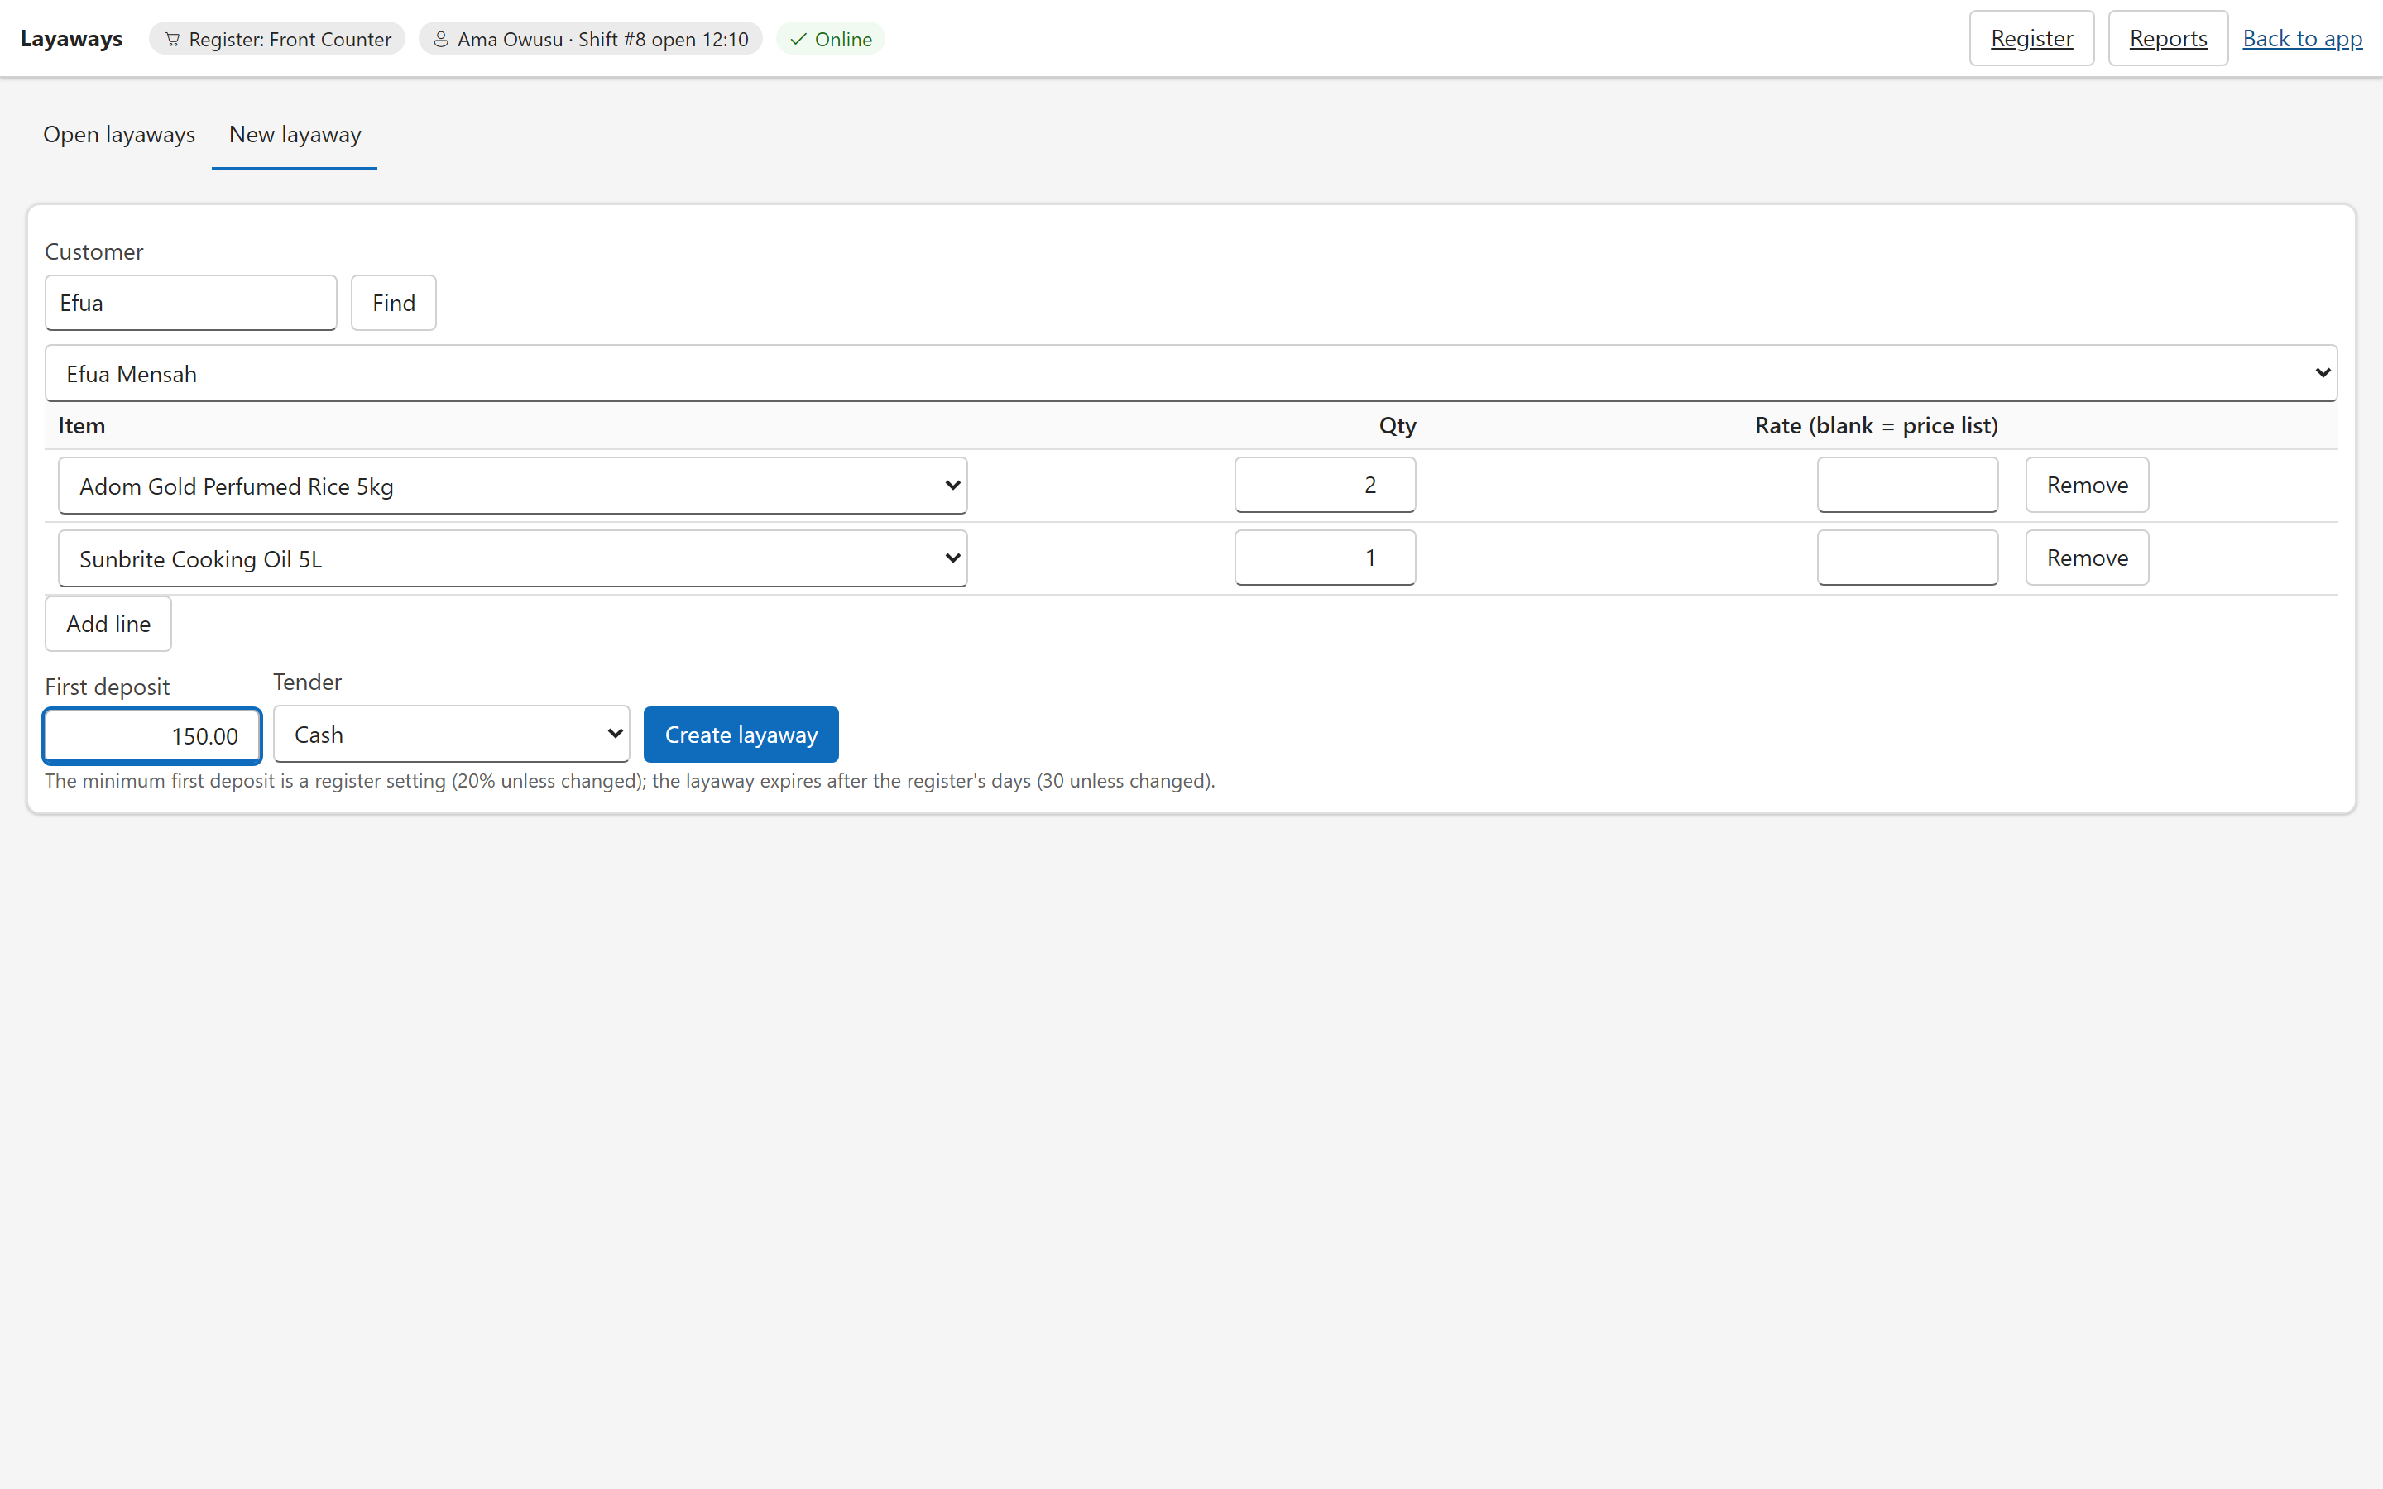The width and height of the screenshot is (2383, 1489).
Task: Click the cart icon in Register chip
Action: [x=172, y=40]
